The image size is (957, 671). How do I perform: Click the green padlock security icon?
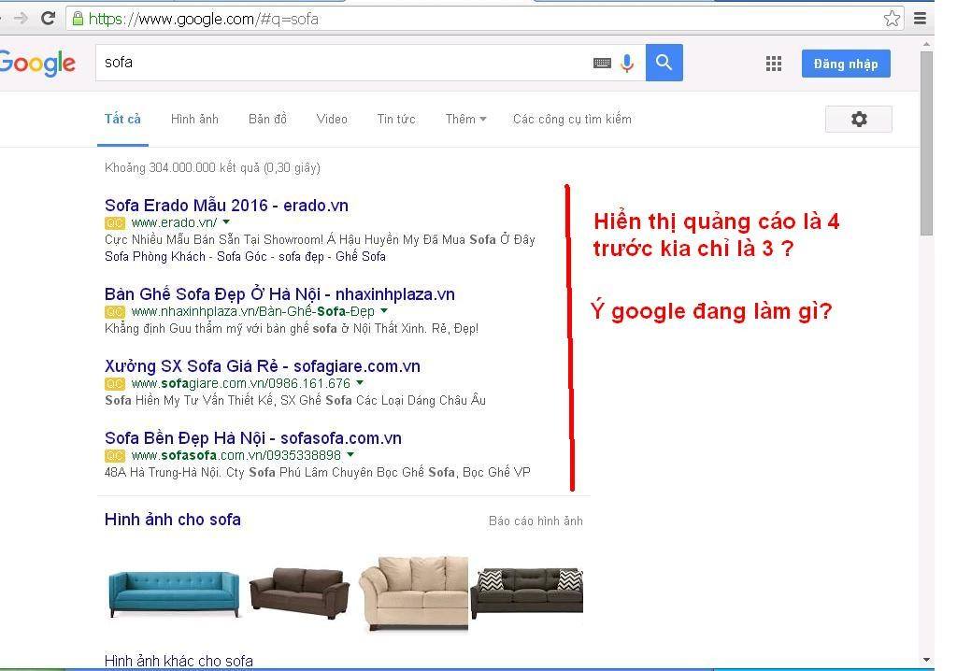click(78, 19)
